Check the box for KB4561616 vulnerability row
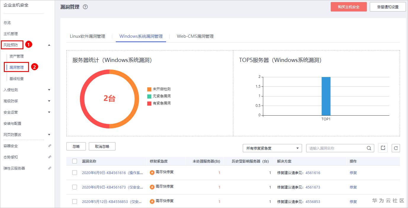The height and width of the screenshot is (208, 408). pyautogui.click(x=75, y=173)
